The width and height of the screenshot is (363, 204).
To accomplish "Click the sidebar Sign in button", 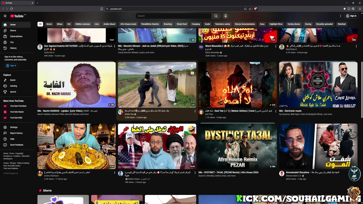I will [x=11, y=66].
